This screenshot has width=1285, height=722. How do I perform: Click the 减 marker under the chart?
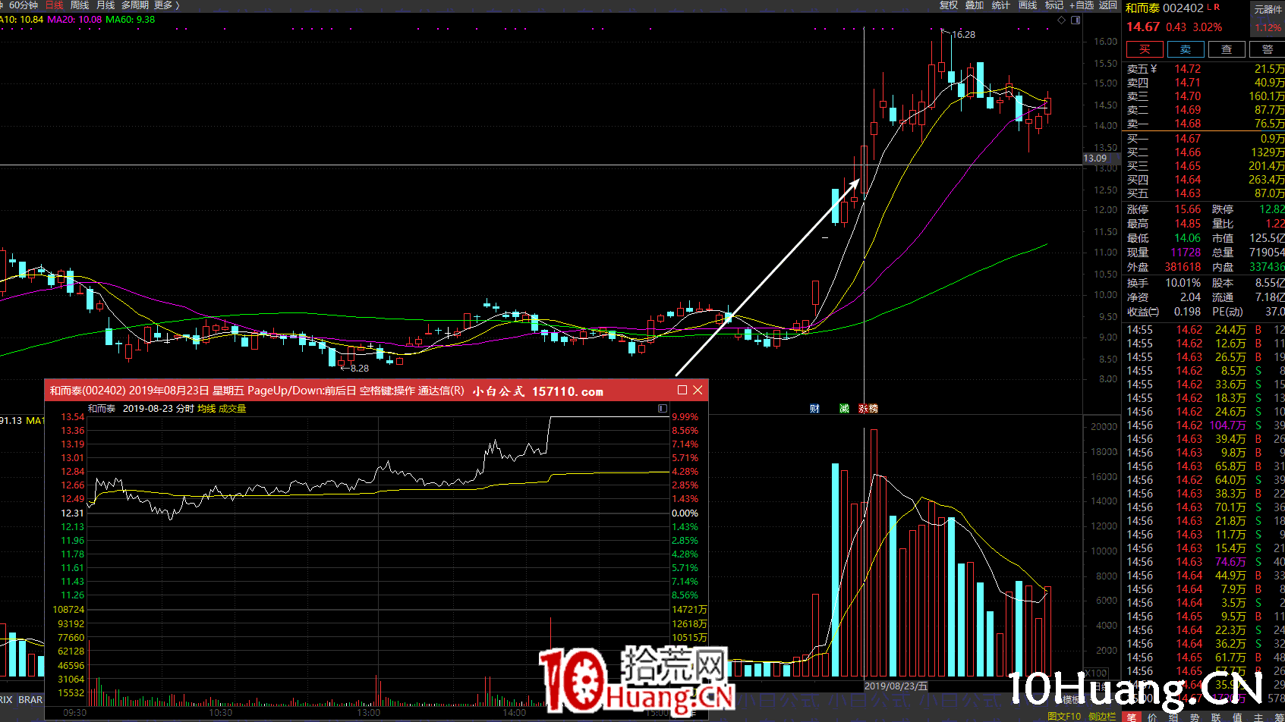(x=844, y=409)
